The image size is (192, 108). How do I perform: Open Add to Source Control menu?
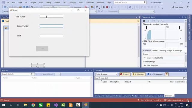point(149,100)
